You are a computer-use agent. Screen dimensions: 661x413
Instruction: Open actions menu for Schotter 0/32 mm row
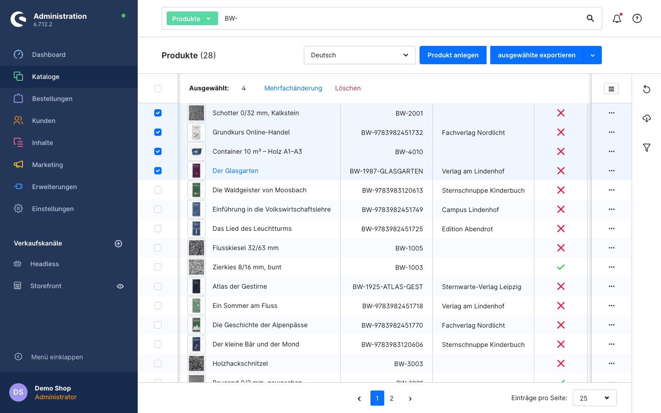point(611,113)
